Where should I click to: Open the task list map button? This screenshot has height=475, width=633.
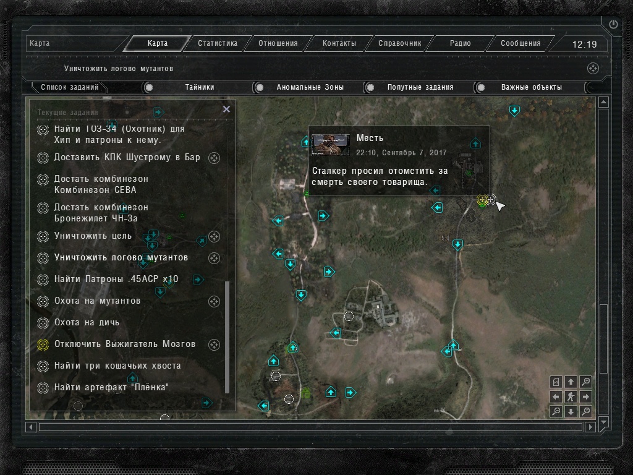556,382
